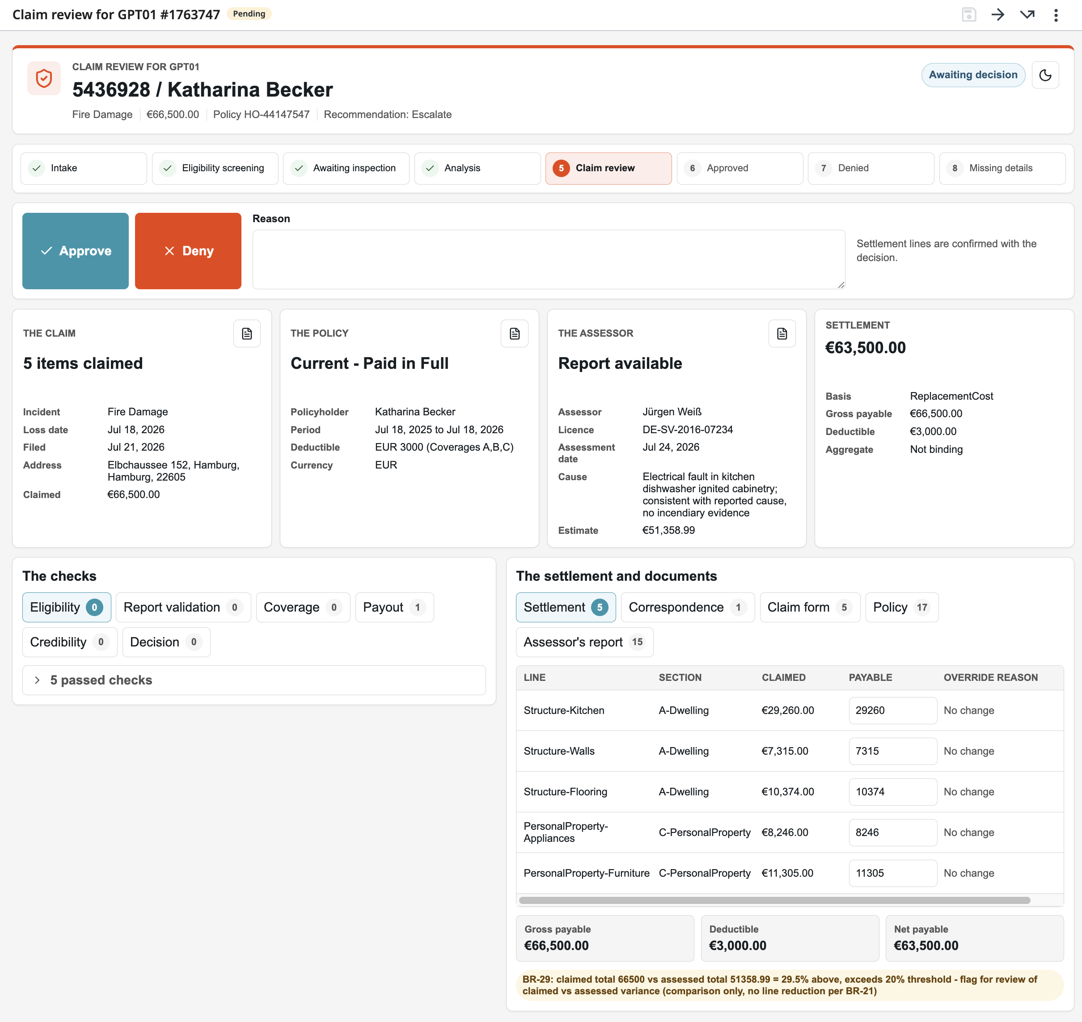Image resolution: width=1082 pixels, height=1022 pixels.
Task: Click the save disk icon in header
Action: [x=969, y=15]
